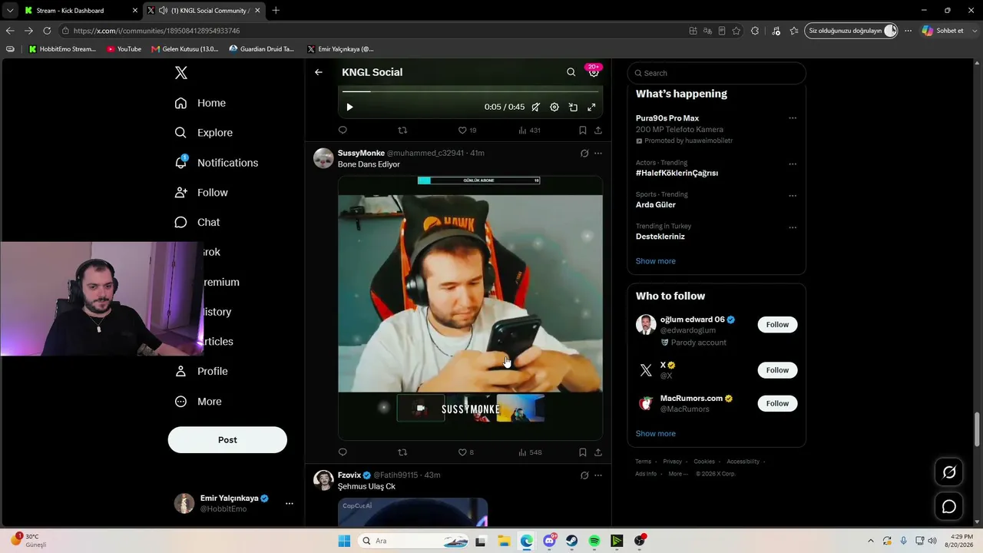This screenshot has width=983, height=553.
Task: Open Chat from the sidebar
Action: [x=197, y=223]
